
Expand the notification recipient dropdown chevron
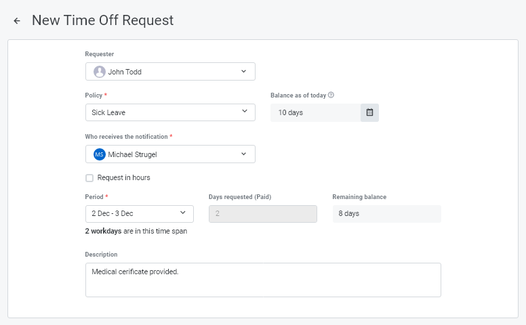244,154
